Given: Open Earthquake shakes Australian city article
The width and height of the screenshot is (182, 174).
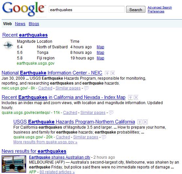Looking at the screenshot, I should [60, 157].
